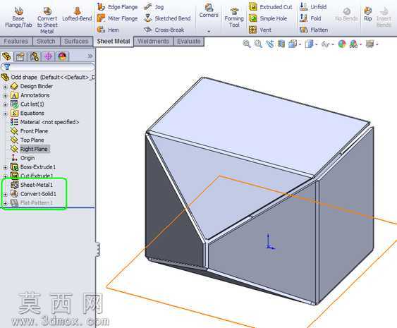This screenshot has width=397, height=328.
Task: Expand the Convert-Solid1 feature
Action: [x=5, y=194]
